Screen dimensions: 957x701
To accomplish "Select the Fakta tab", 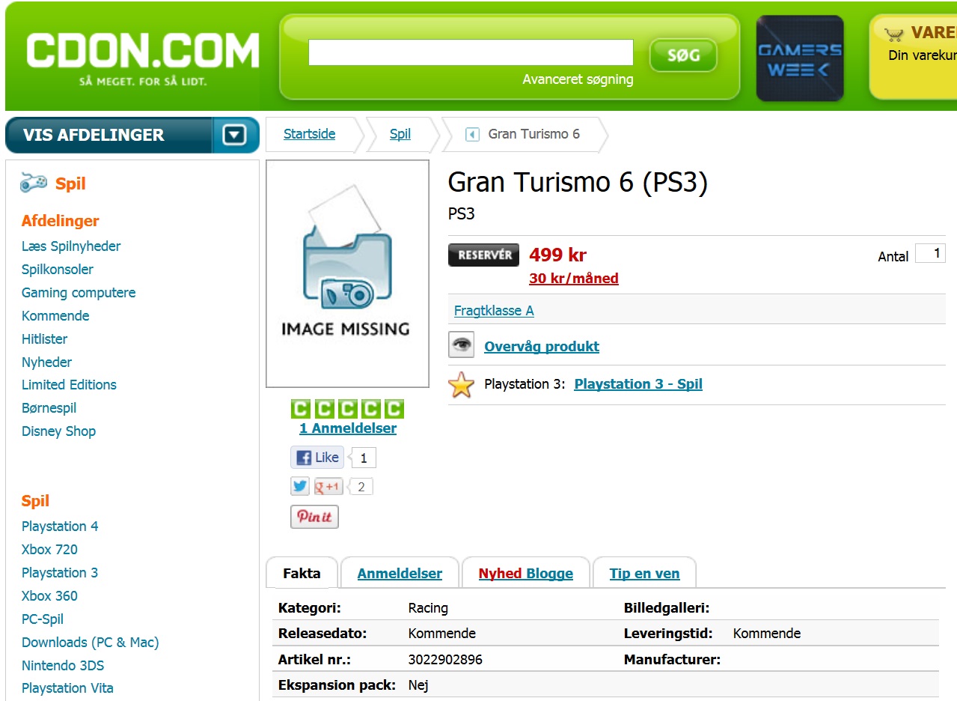I will pyautogui.click(x=302, y=574).
